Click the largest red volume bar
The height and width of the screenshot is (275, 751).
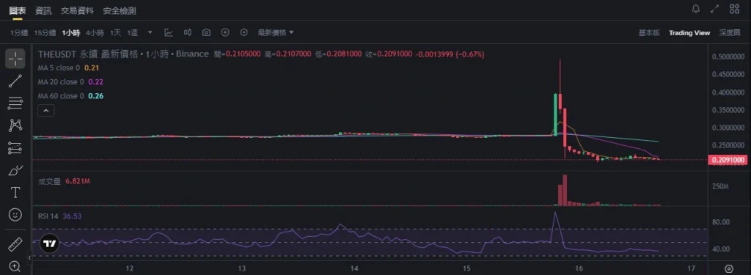click(565, 190)
